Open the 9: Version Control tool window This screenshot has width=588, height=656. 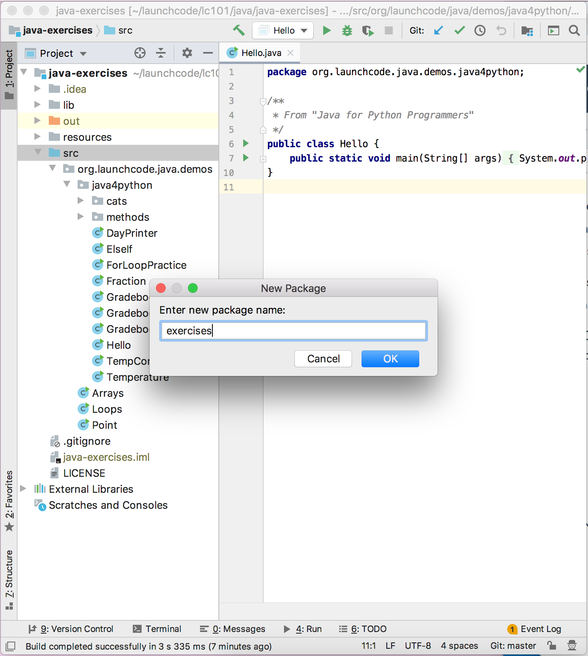(x=71, y=629)
